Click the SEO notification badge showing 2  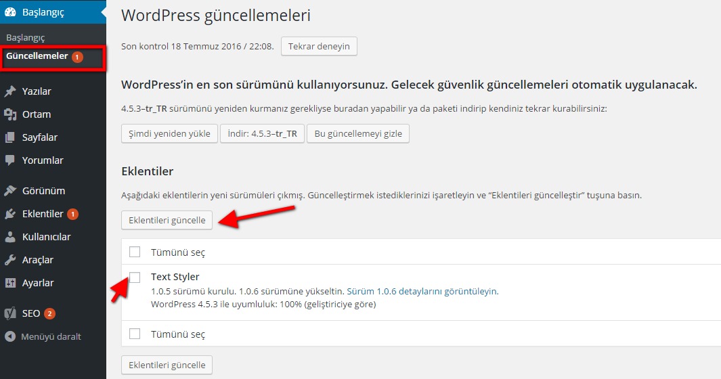pos(49,313)
